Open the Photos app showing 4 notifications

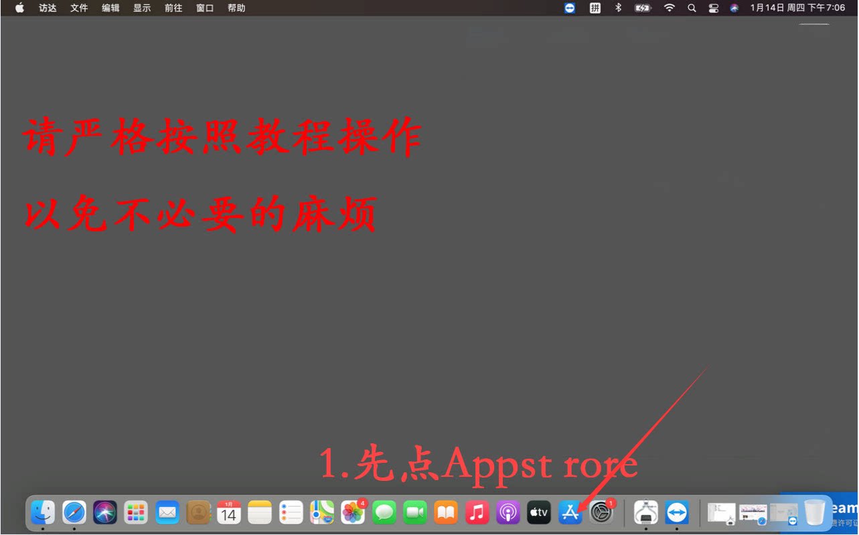[353, 512]
